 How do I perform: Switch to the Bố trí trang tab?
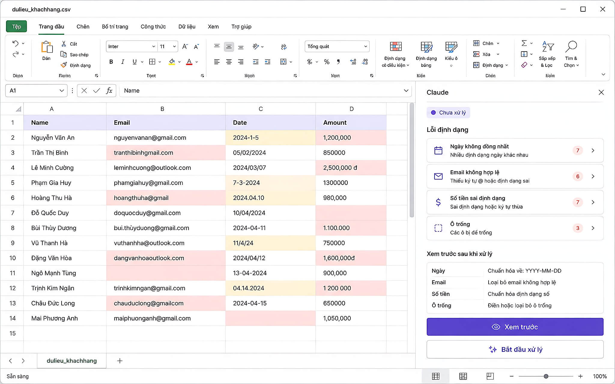point(115,26)
